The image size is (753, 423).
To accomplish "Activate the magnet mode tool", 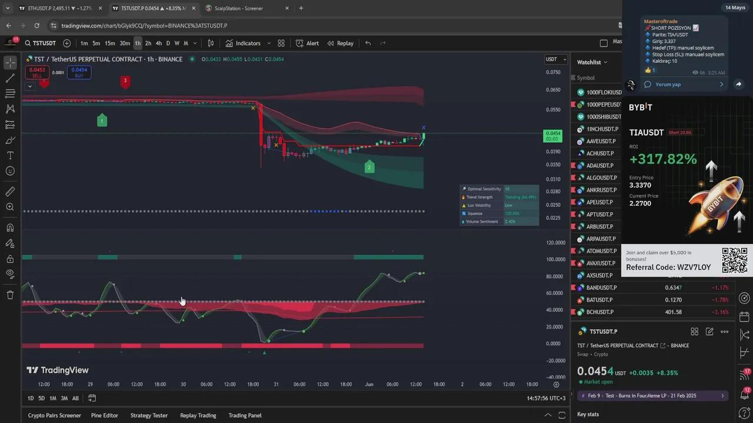I will pyautogui.click(x=10, y=228).
